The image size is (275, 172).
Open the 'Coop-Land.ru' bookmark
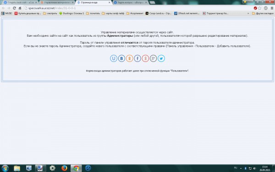(159, 13)
